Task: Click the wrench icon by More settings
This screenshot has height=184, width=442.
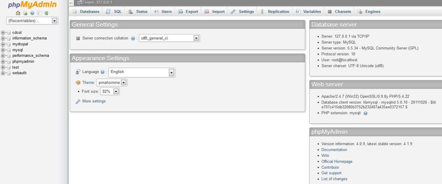Action: pos(78,101)
